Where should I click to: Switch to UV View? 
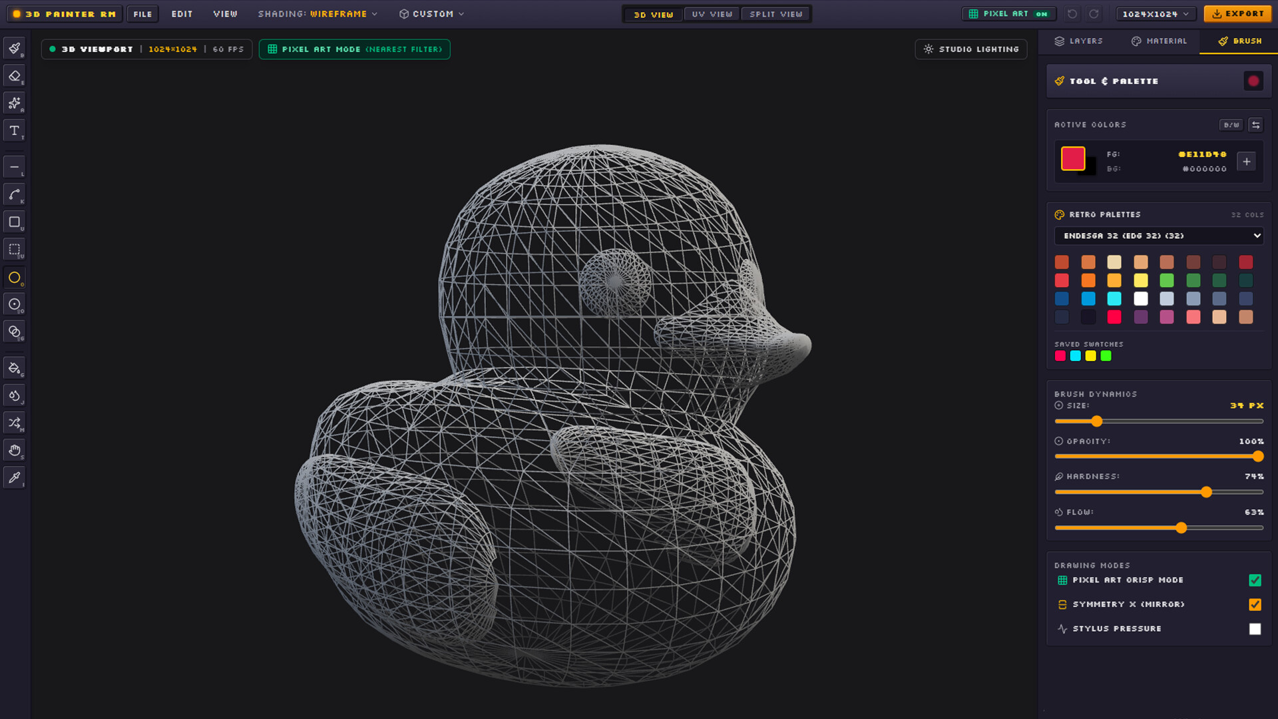pyautogui.click(x=712, y=14)
